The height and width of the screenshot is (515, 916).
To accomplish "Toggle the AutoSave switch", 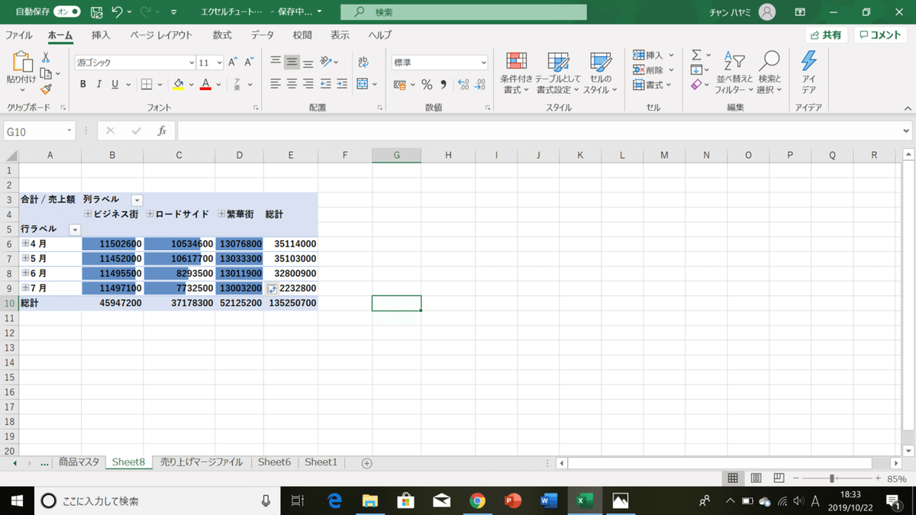I will click(66, 12).
